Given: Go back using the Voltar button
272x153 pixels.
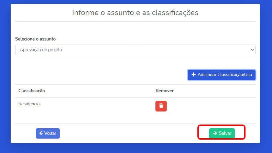Looking at the screenshot, I should (x=48, y=133).
